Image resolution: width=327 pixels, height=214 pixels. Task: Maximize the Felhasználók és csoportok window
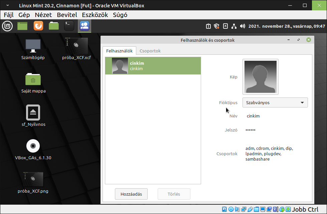point(299,40)
